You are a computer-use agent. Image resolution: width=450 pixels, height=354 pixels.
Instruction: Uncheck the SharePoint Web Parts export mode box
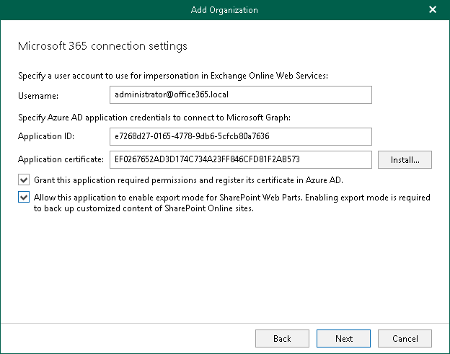click(25, 198)
